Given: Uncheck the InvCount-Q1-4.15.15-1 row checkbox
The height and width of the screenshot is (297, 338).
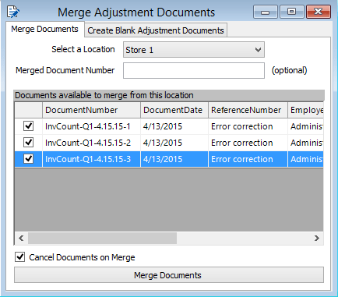Looking at the screenshot, I should 28,126.
